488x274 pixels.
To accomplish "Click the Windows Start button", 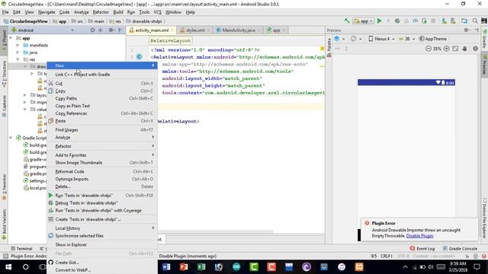I will [x=8, y=267].
